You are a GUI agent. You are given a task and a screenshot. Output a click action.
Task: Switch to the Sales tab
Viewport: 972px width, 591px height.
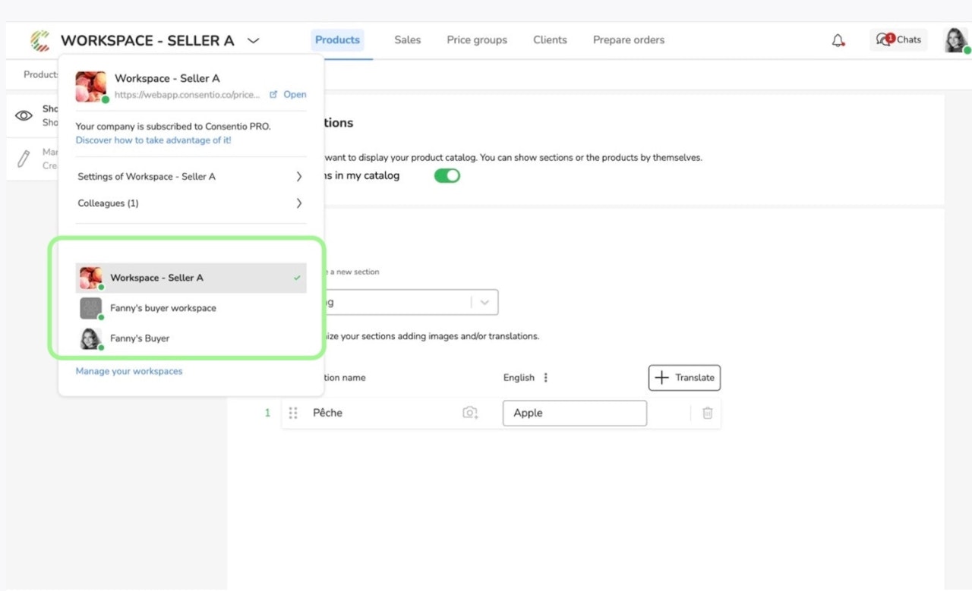(x=407, y=40)
